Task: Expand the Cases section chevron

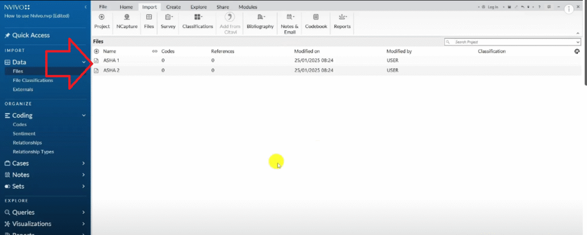Action: pyautogui.click(x=84, y=164)
